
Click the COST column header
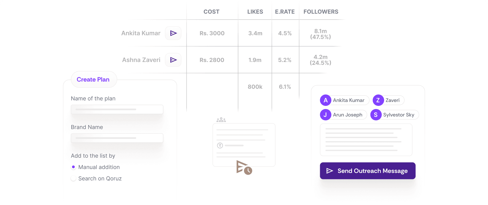pyautogui.click(x=211, y=12)
